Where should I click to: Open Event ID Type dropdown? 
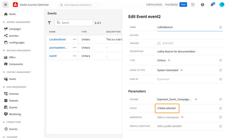(x=170, y=70)
